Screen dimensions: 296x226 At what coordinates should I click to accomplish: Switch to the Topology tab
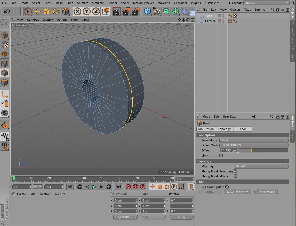[x=224, y=129]
